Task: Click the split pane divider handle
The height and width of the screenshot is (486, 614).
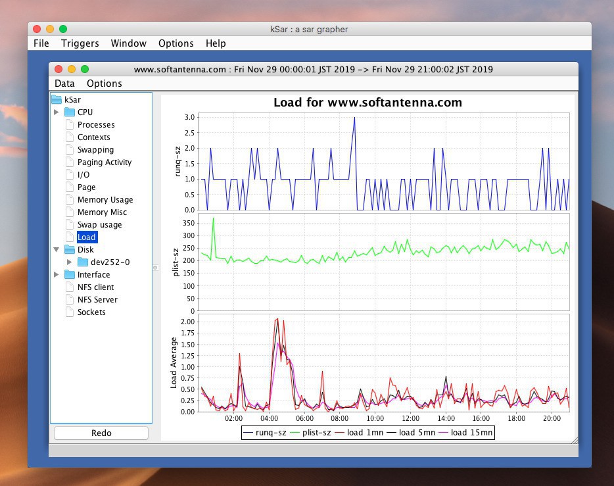Action: (155, 267)
